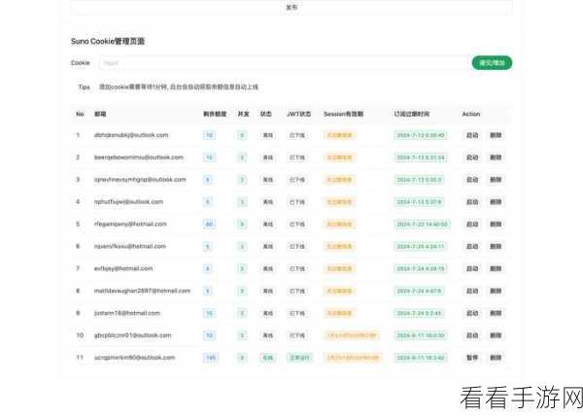Start the account in row 3
The height and width of the screenshot is (416, 583).
[472, 180]
